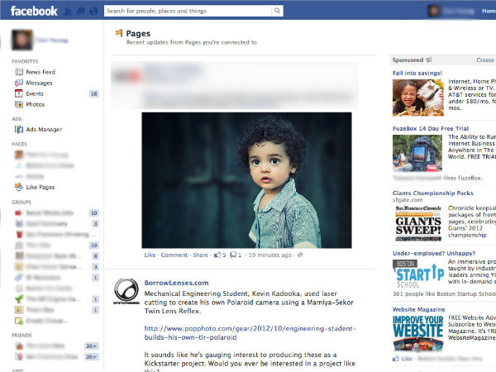This screenshot has width=496, height=372.
Task: Click the Ads Manager icon in sidebar
Action: (18, 130)
